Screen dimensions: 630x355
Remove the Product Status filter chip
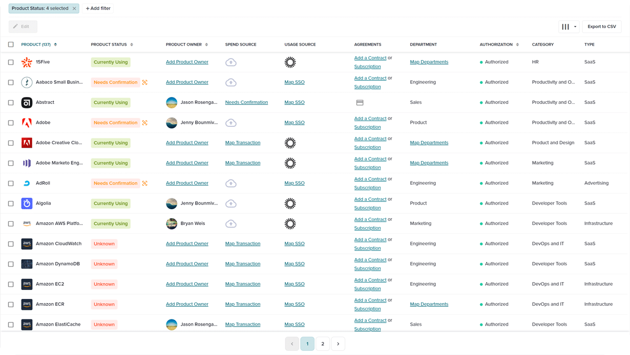tap(74, 8)
